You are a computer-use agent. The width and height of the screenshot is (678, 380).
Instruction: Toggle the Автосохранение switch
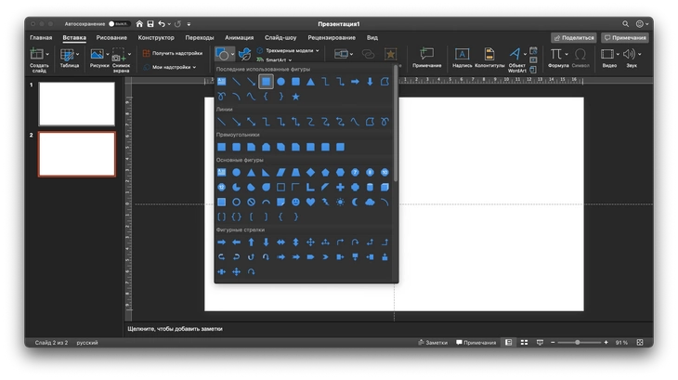click(119, 24)
